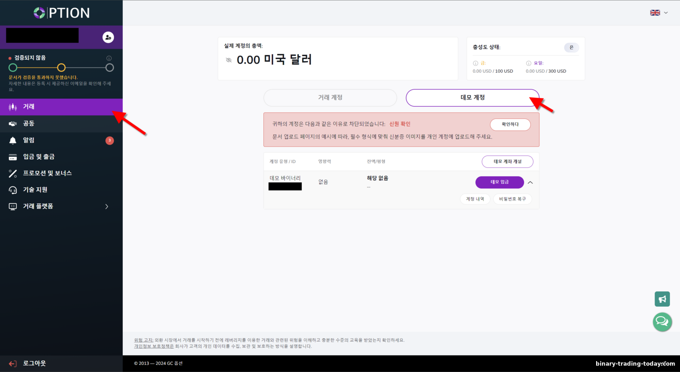Viewport: 680px width, 372px height.
Task: Click the red 신원 확인 text
Action: pos(400,124)
